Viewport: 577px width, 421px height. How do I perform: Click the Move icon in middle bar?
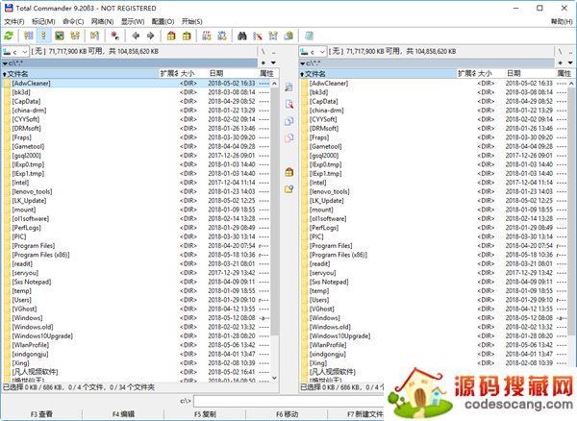click(x=289, y=137)
